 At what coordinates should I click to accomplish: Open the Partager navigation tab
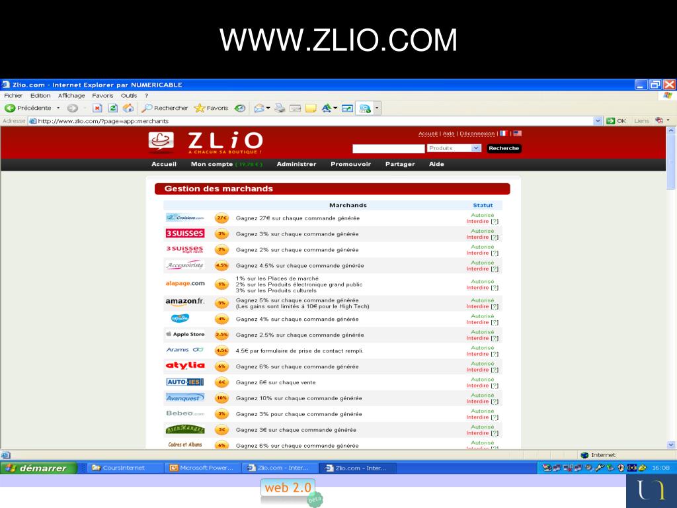point(400,164)
